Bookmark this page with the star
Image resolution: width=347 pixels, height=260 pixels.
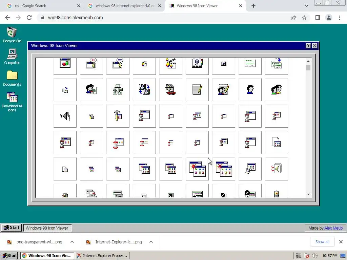pyautogui.click(x=304, y=18)
